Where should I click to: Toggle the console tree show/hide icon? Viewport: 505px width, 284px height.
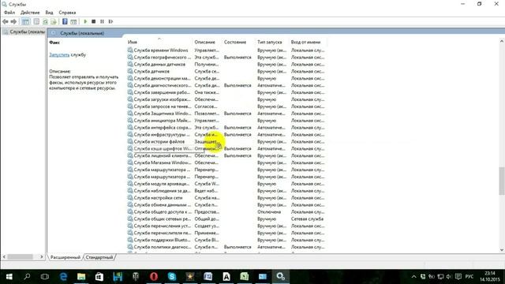(x=25, y=21)
